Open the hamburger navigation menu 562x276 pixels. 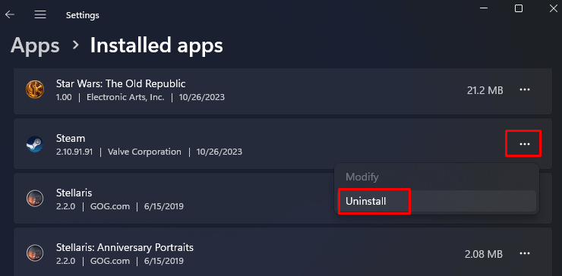click(x=40, y=14)
